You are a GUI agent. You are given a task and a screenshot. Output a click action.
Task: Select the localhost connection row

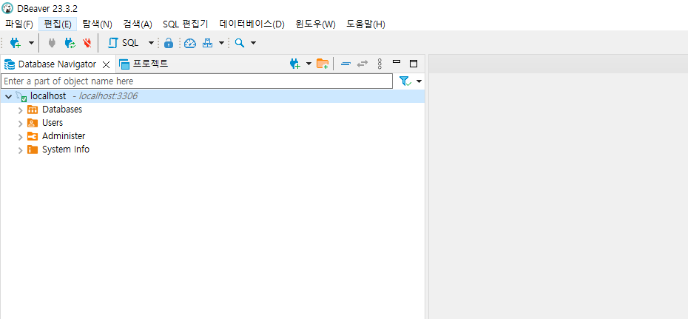coord(212,96)
